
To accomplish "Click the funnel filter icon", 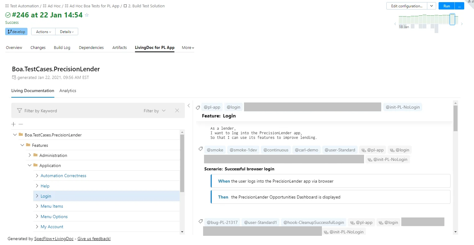I will 19,111.
